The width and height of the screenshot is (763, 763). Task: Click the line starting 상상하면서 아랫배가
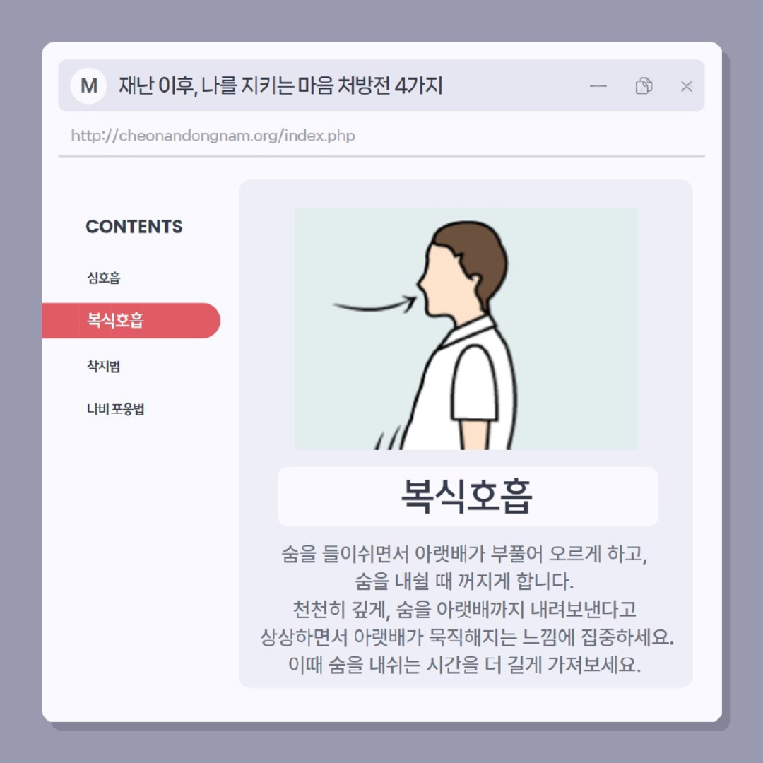coord(467,637)
